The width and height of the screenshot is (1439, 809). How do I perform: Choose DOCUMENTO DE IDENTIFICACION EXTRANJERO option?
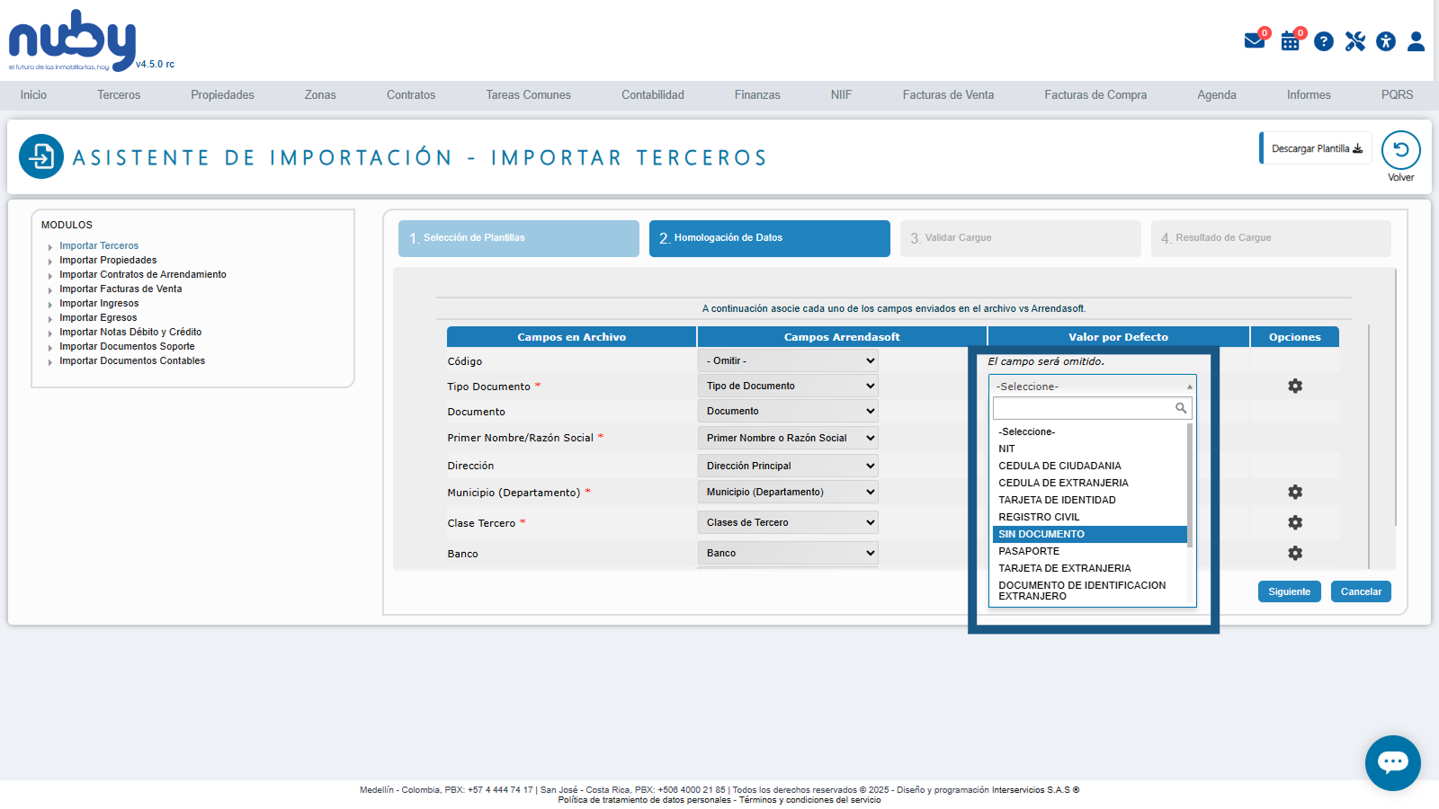[1090, 591]
